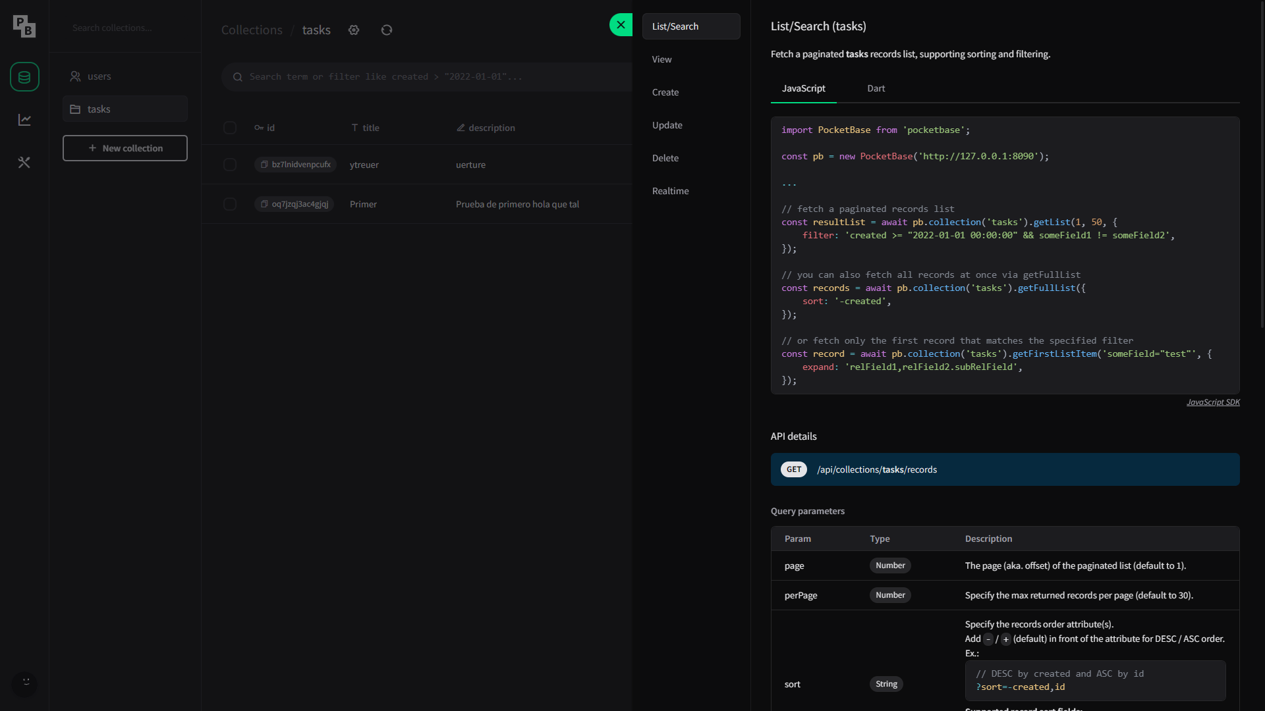The image size is (1265, 711).
Task: Open the tasks collection settings gear
Action: pos(354,30)
